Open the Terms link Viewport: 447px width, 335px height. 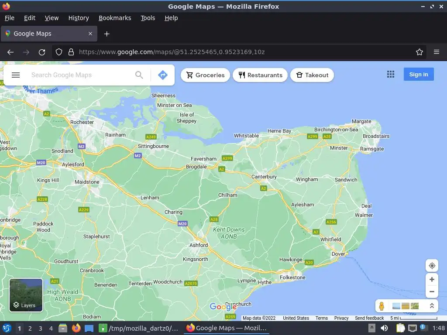[x=322, y=318]
